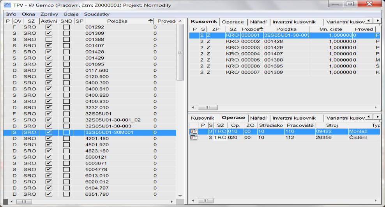The width and height of the screenshot is (385, 207).
Task: Click Kusovník panel horizontal scrollbar thumb
Action: [208, 108]
